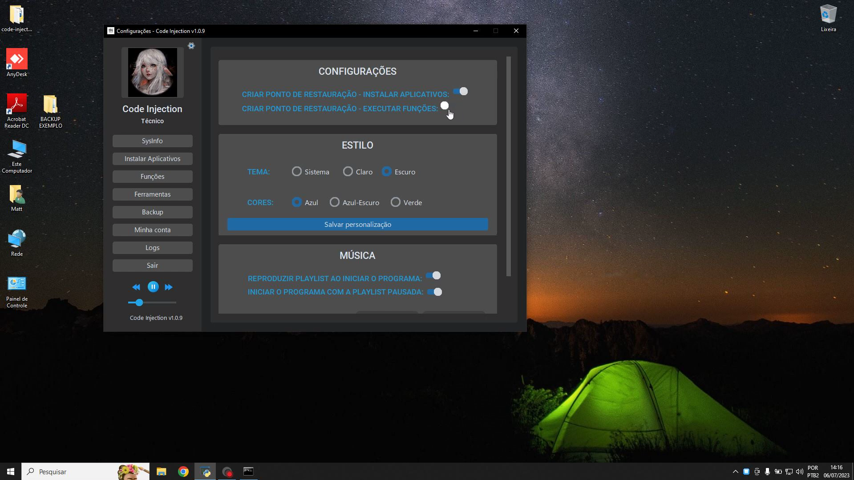Viewport: 854px width, 480px height.
Task: Open the Rede network icon
Action: coord(16,243)
